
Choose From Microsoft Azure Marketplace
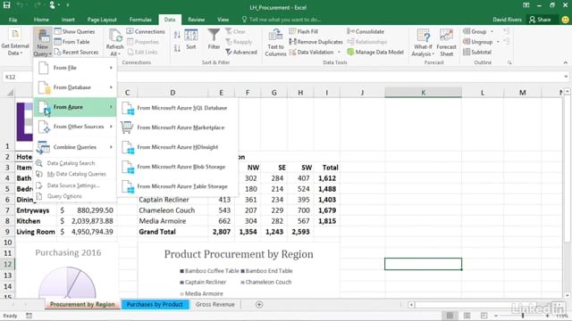[x=178, y=128]
